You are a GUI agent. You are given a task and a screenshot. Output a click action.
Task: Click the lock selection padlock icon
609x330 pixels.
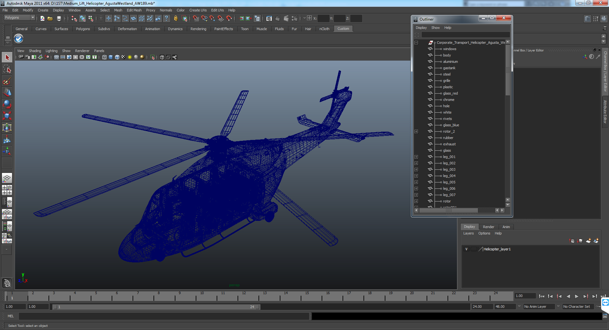[175, 18]
